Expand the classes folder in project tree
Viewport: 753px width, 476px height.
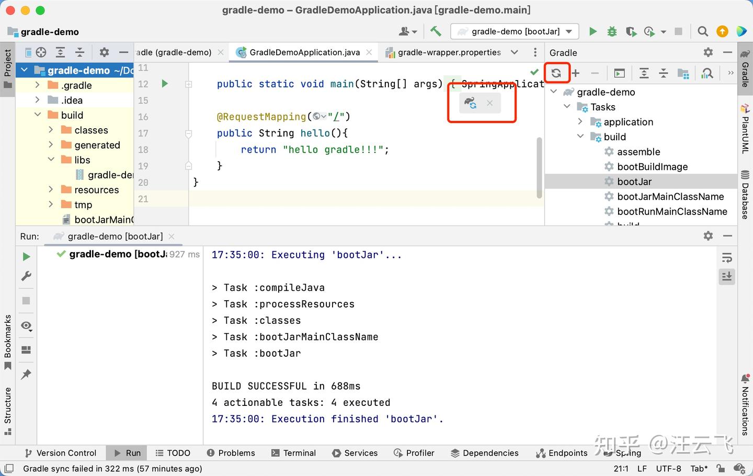(x=51, y=130)
